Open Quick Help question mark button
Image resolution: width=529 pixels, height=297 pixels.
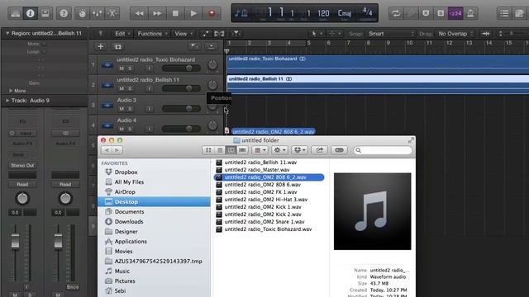[x=64, y=13]
